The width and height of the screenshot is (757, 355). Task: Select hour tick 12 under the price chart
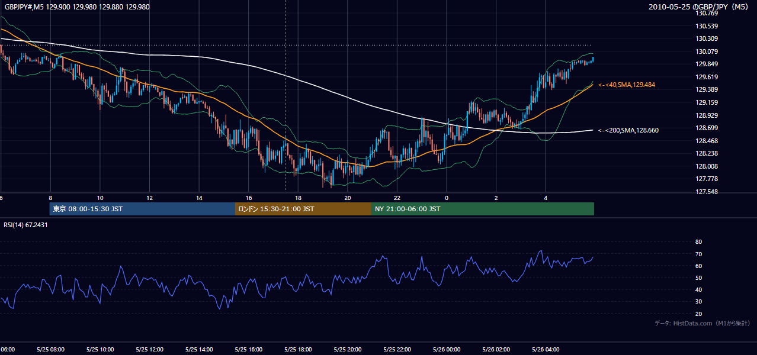point(149,198)
